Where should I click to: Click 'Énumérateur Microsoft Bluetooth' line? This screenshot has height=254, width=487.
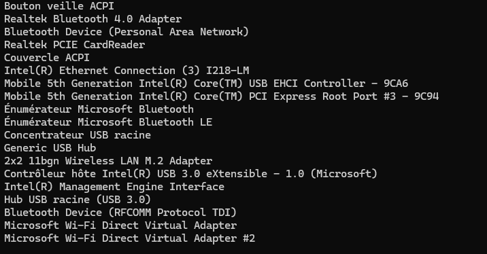click(99, 109)
